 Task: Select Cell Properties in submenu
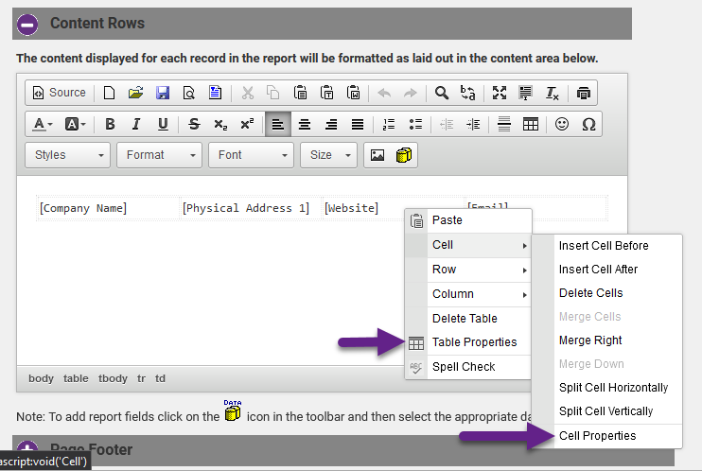tap(597, 435)
